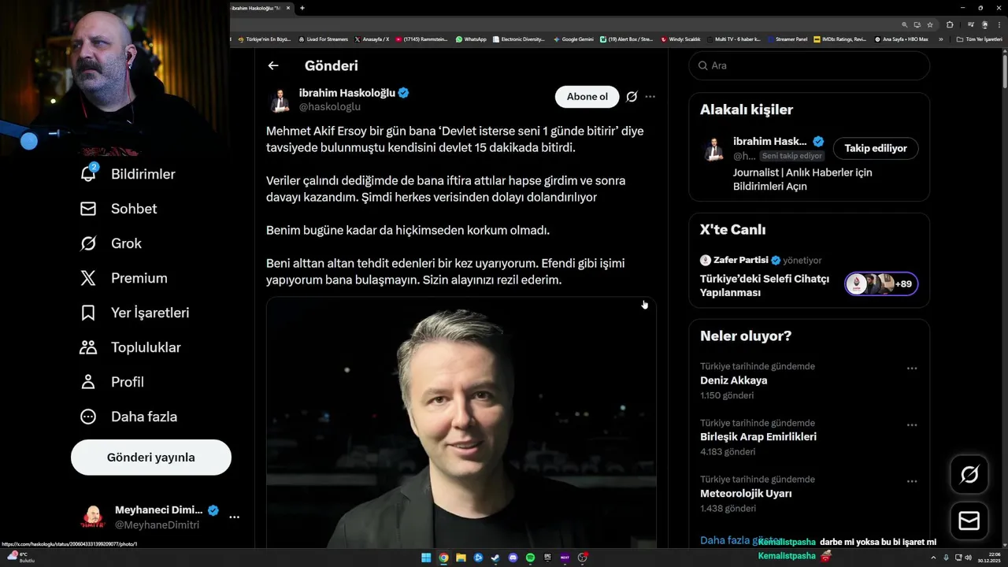
Task: Open options for Meteorolojik Uyarı trend
Action: [912, 481]
